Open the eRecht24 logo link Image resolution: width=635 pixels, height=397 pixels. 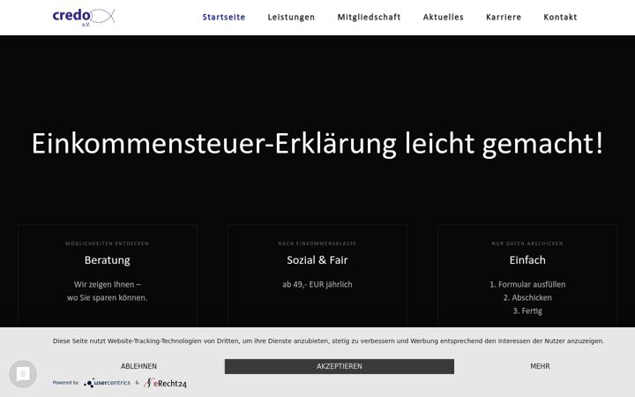[x=165, y=383]
